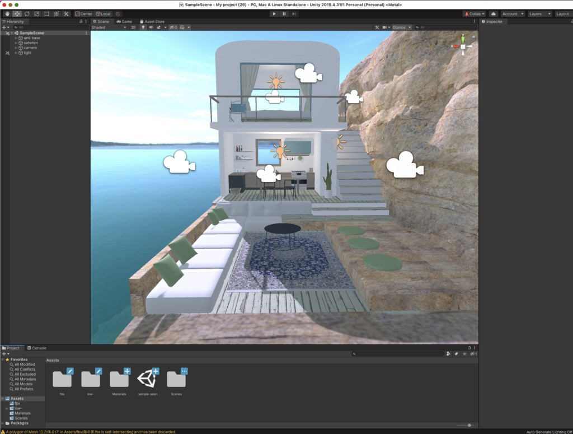Toggle rotation mode from Local to Global
Screen dimensions: 573x434
(x=104, y=14)
